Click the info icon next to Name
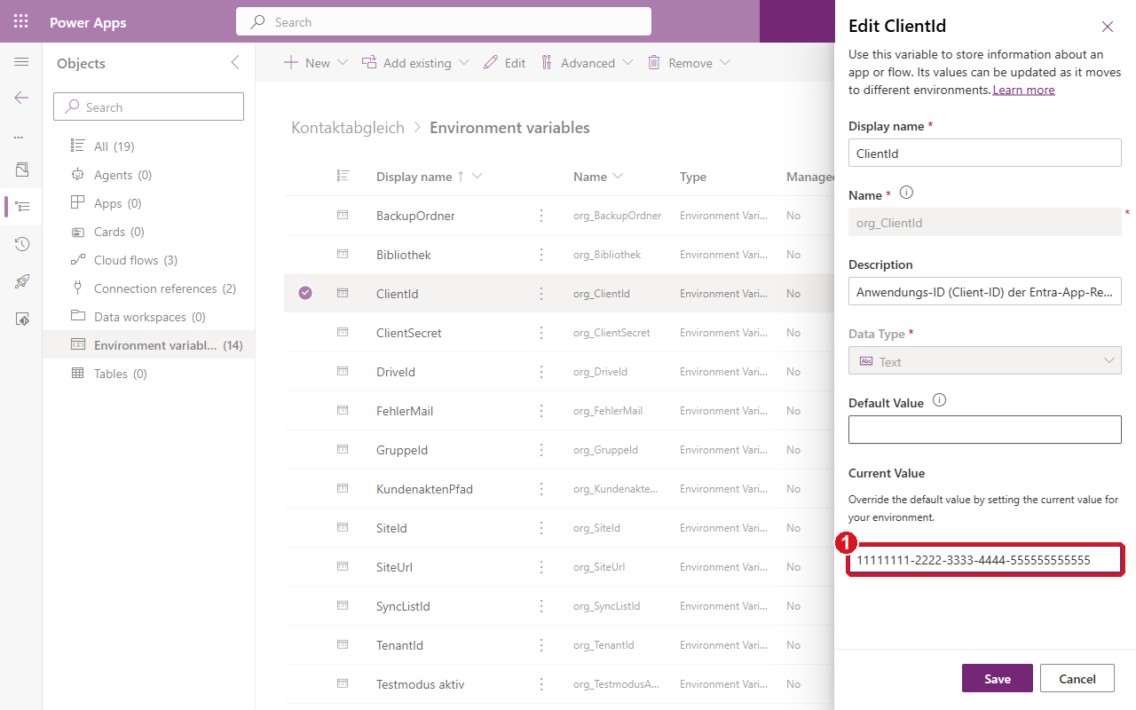 (906, 193)
